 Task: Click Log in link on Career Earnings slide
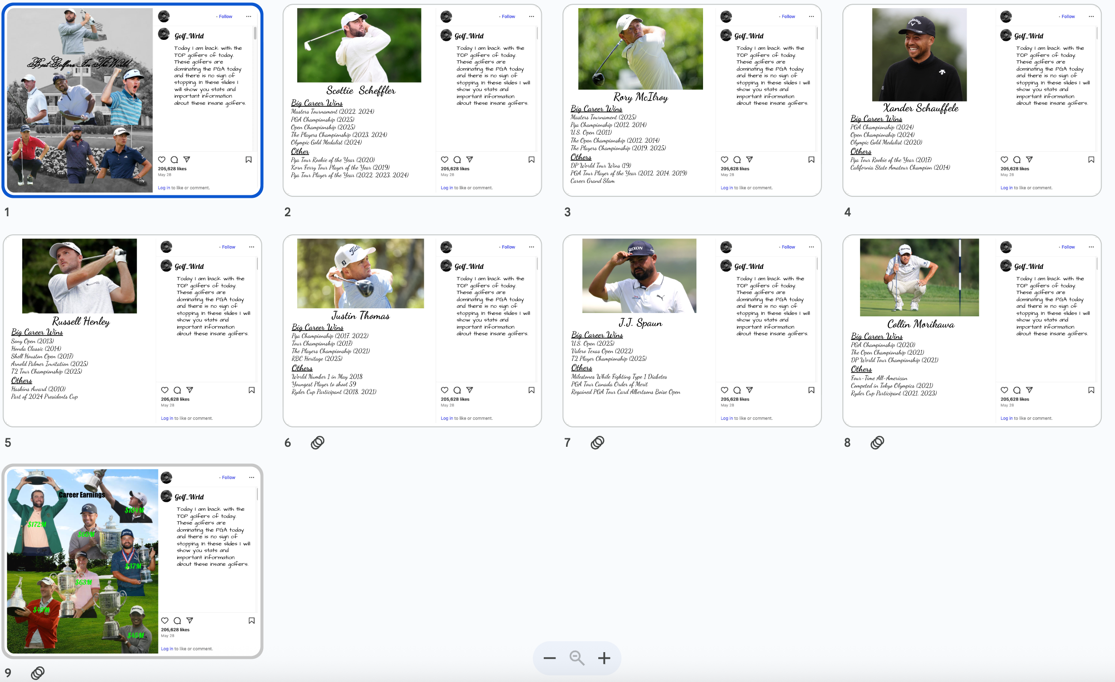(x=166, y=649)
